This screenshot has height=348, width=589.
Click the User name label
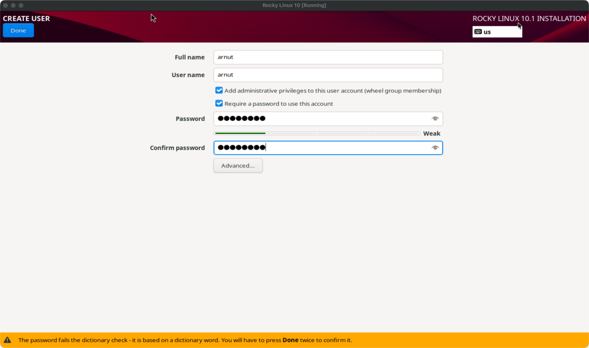188,75
